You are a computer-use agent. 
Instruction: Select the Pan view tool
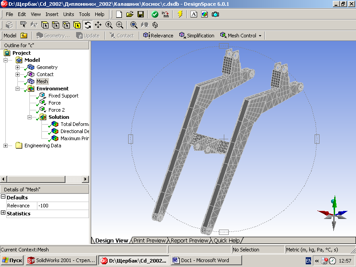click(98, 25)
